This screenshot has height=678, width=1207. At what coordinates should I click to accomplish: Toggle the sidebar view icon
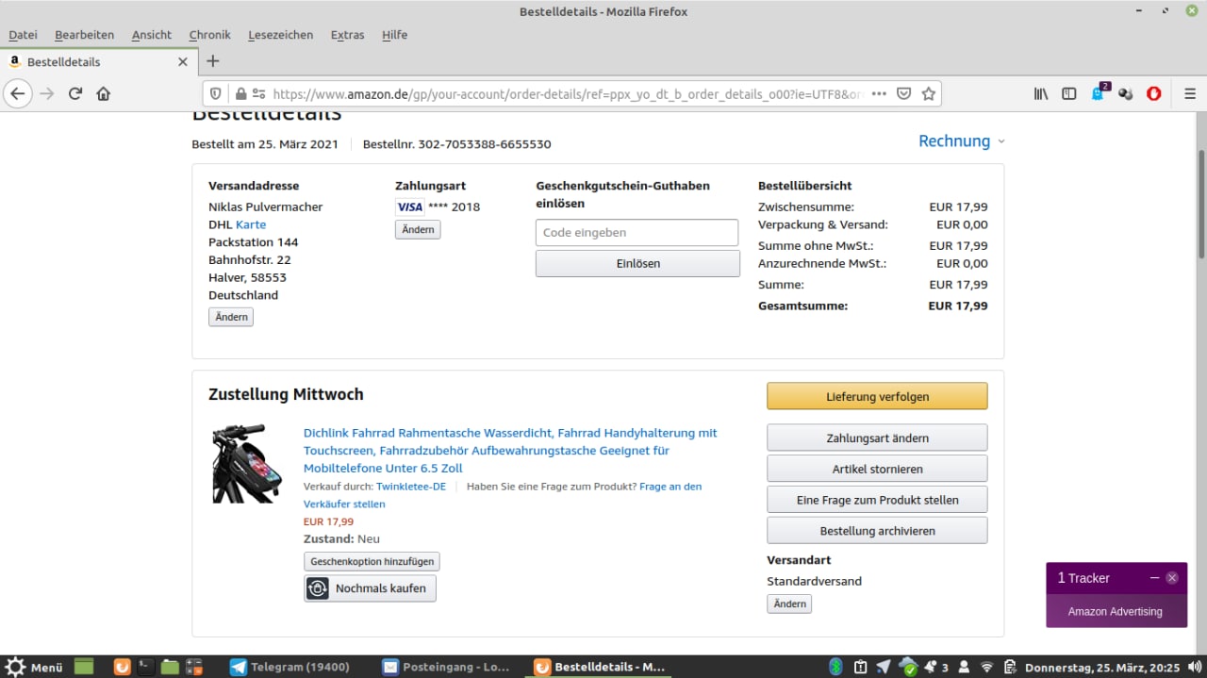pos(1068,94)
